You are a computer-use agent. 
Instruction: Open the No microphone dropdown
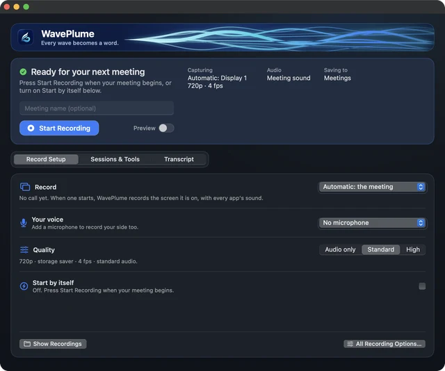click(373, 223)
